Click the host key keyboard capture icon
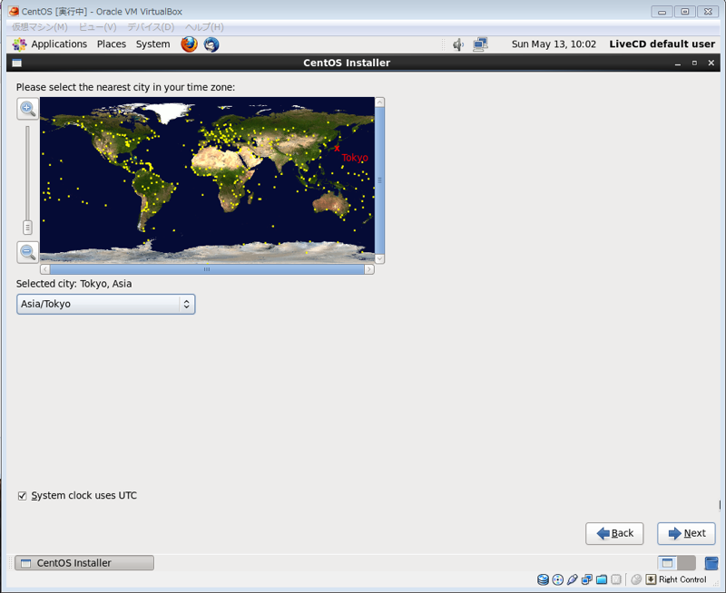 pyautogui.click(x=651, y=579)
